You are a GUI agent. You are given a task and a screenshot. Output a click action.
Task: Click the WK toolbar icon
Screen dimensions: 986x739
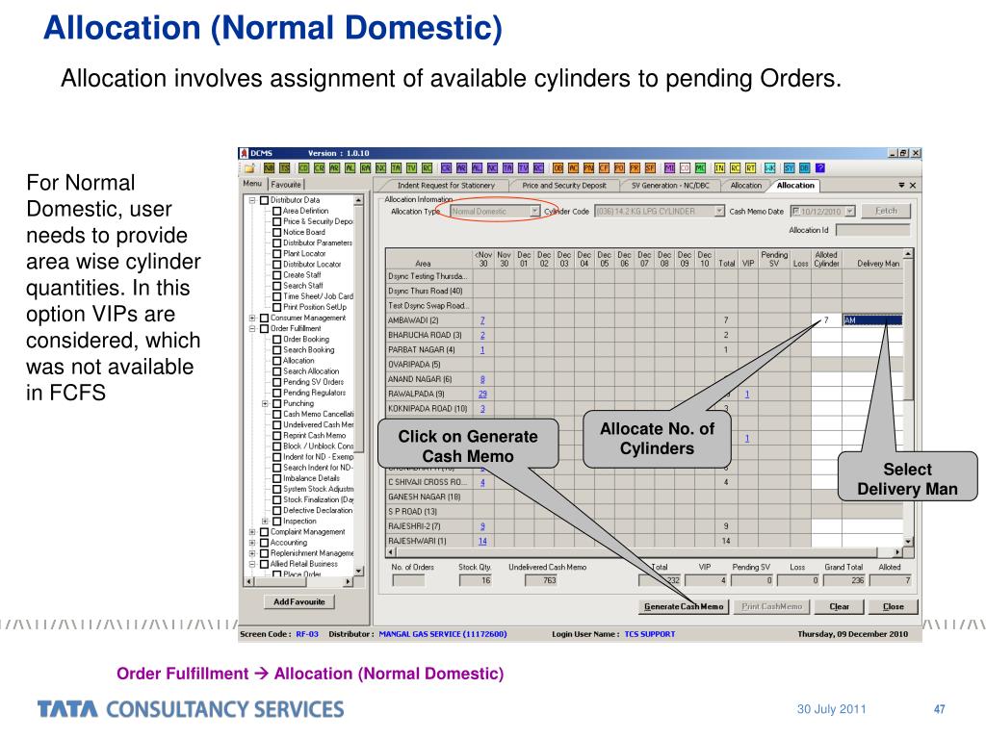769,167
